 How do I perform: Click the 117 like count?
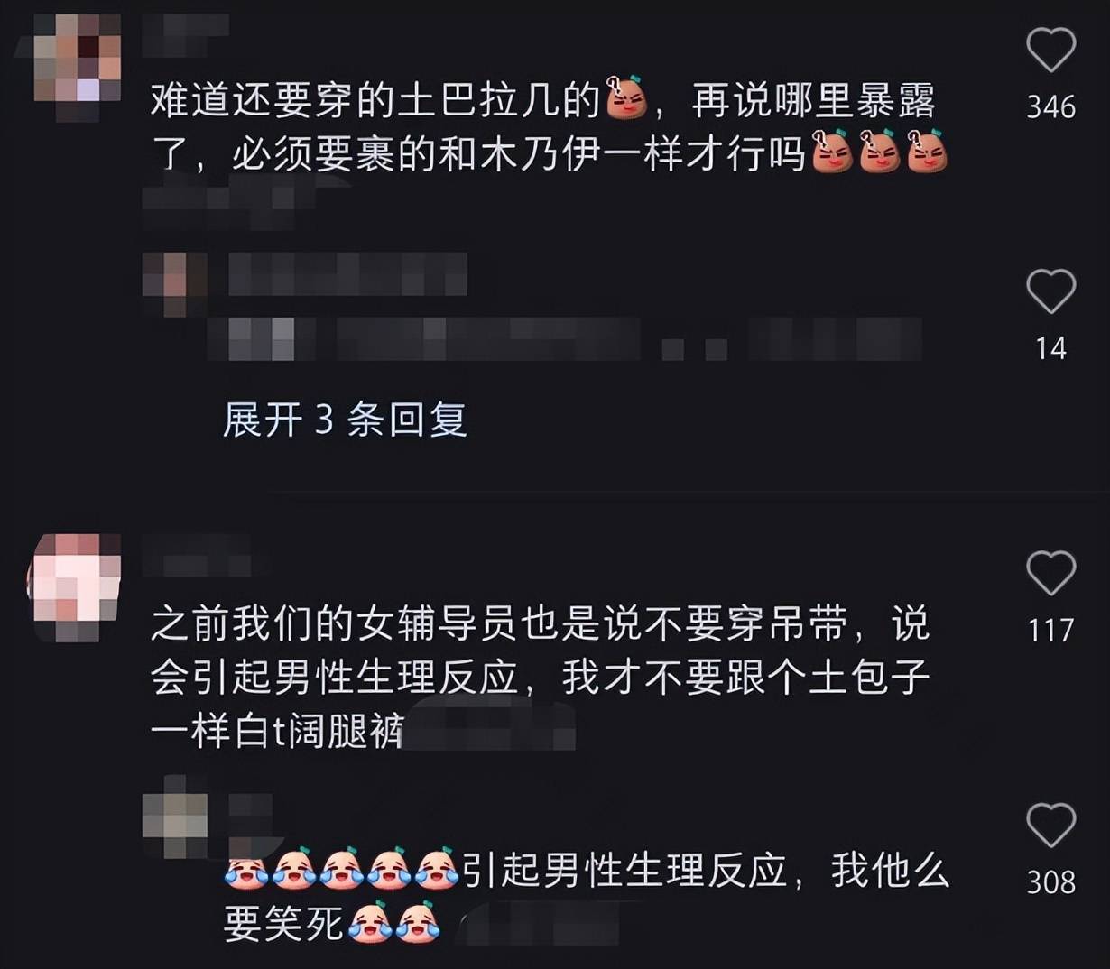(x=1051, y=630)
